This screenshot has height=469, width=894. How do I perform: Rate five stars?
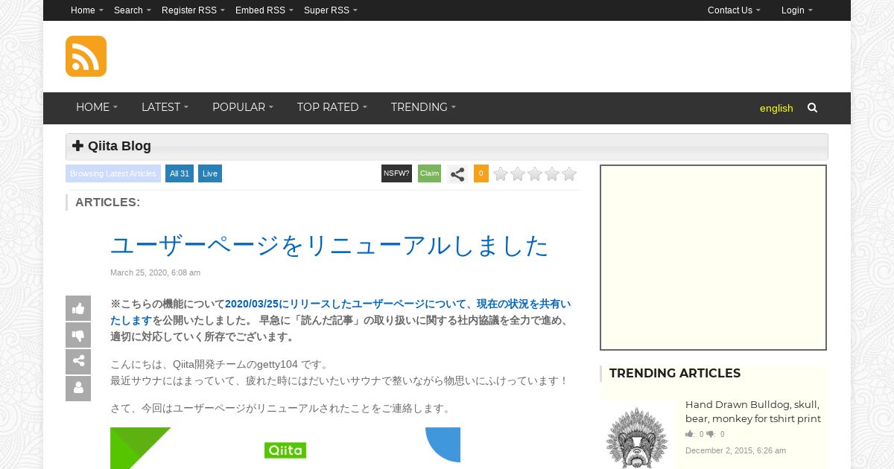click(x=569, y=174)
